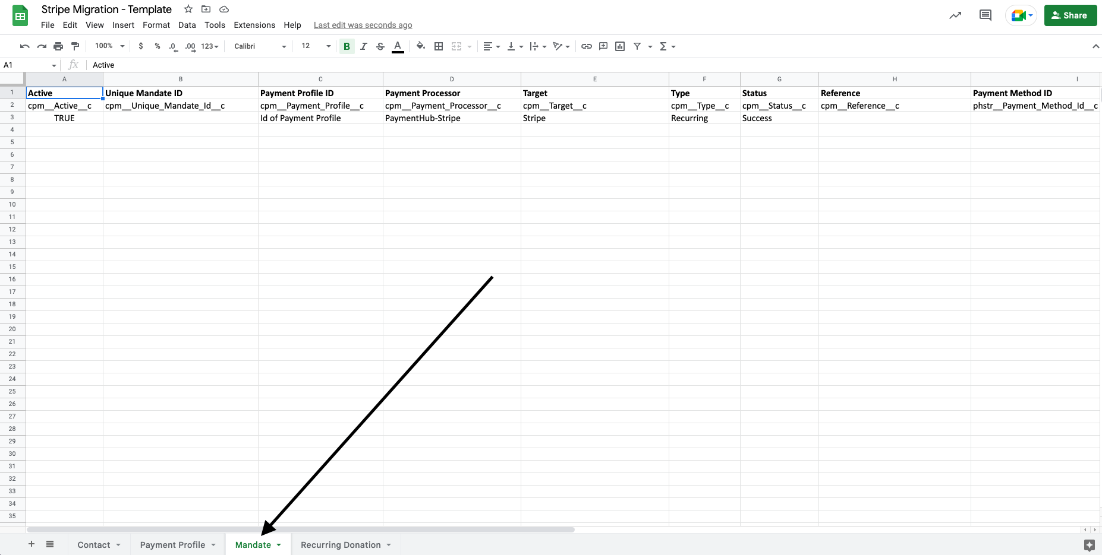Click the Create a filter icon

pyautogui.click(x=637, y=46)
